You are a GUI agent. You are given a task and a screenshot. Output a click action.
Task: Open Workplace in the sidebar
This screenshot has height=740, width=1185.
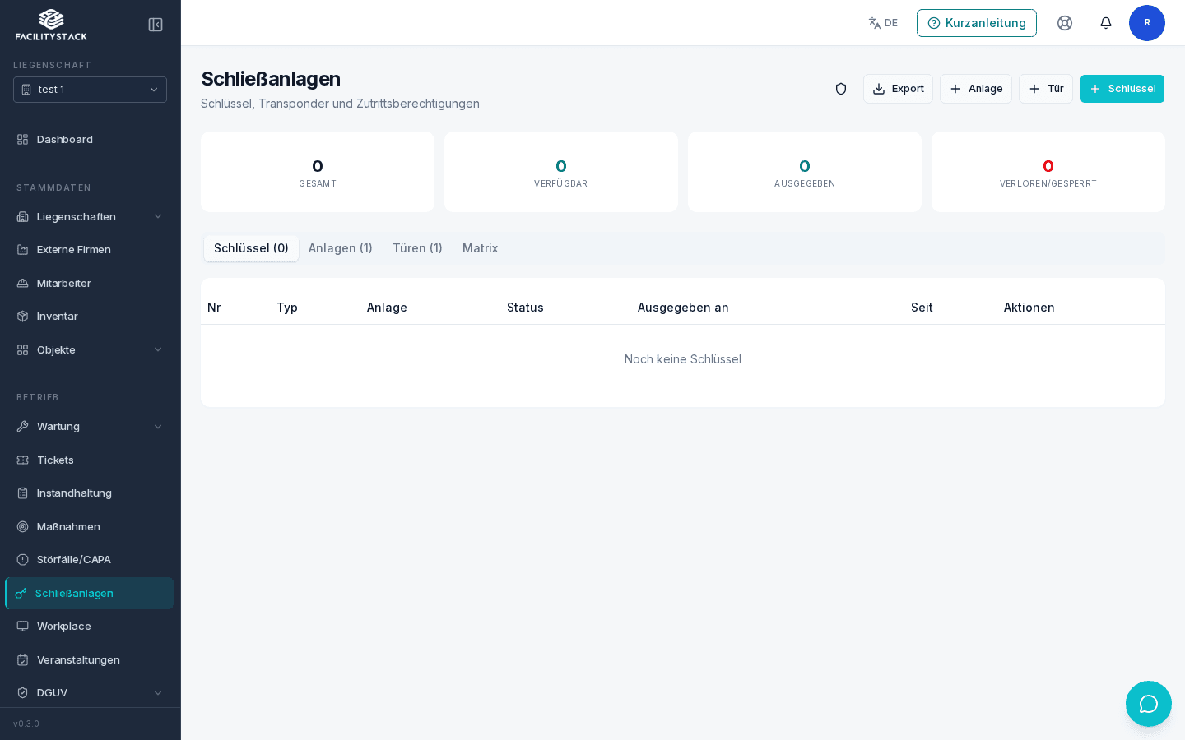tap(90, 626)
